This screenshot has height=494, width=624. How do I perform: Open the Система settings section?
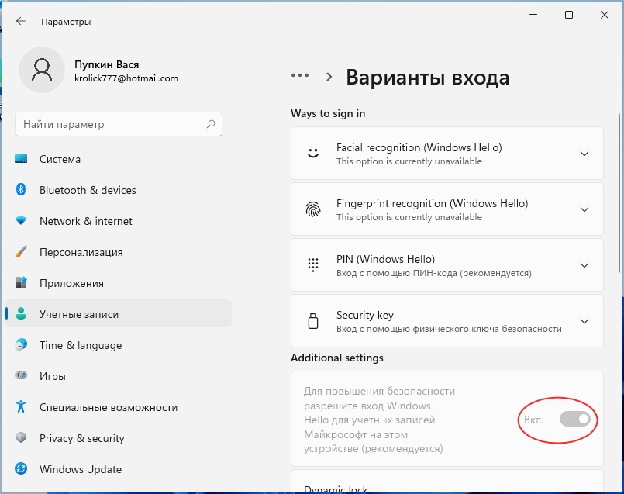point(60,159)
